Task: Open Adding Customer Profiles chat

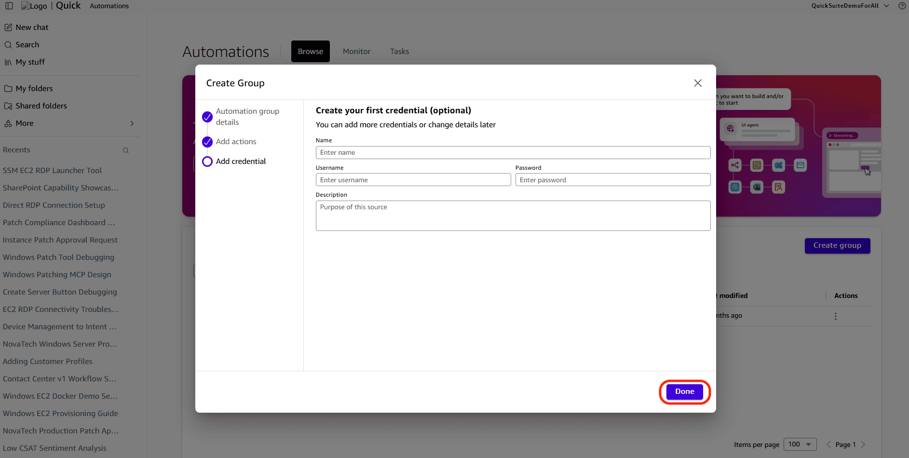Action: pyautogui.click(x=47, y=362)
